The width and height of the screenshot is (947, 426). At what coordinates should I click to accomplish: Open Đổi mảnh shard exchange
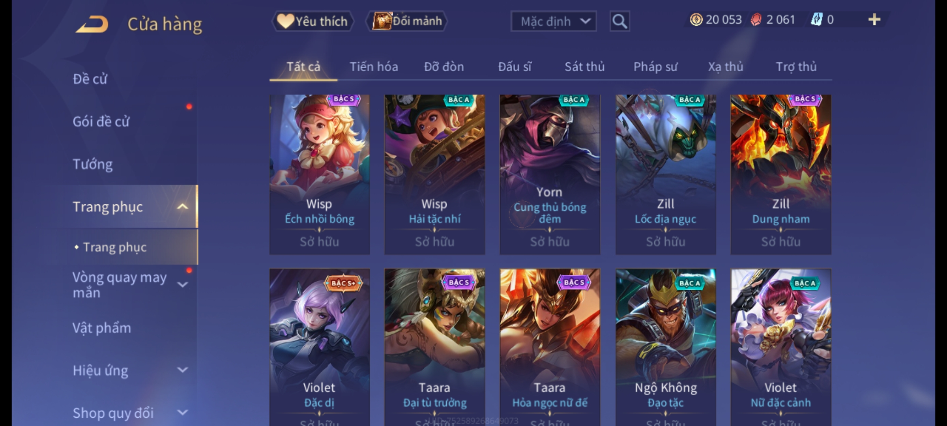point(407,21)
